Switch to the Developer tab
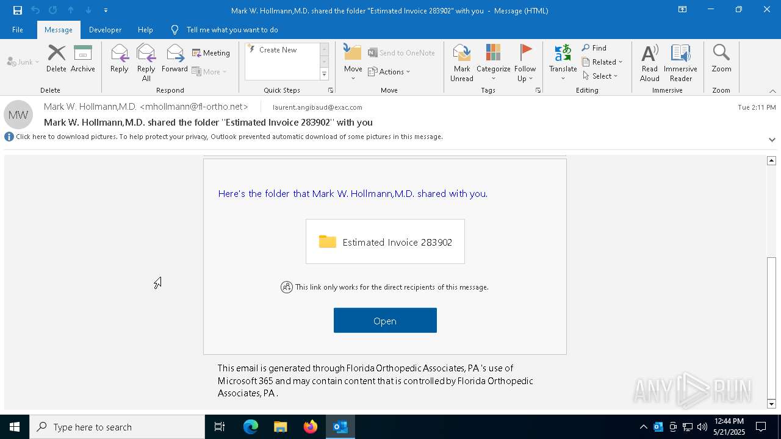This screenshot has height=439, width=781. coord(105,30)
